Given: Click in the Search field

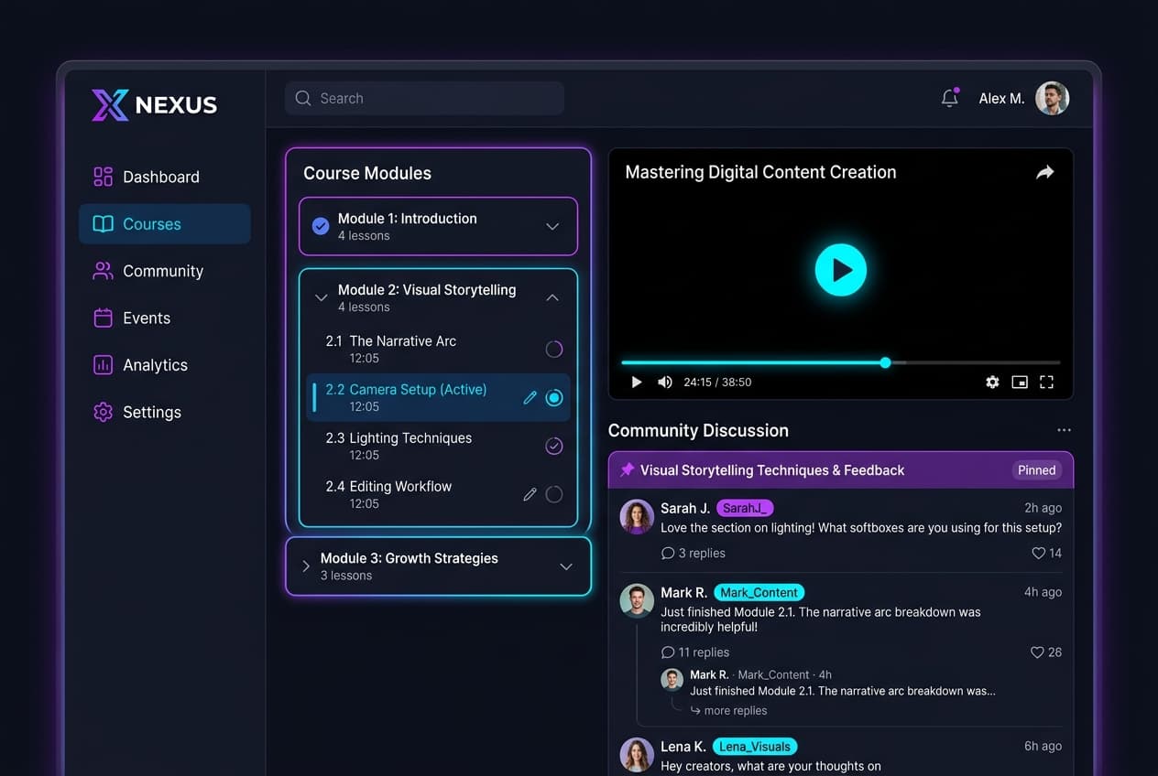Looking at the screenshot, I should (424, 98).
